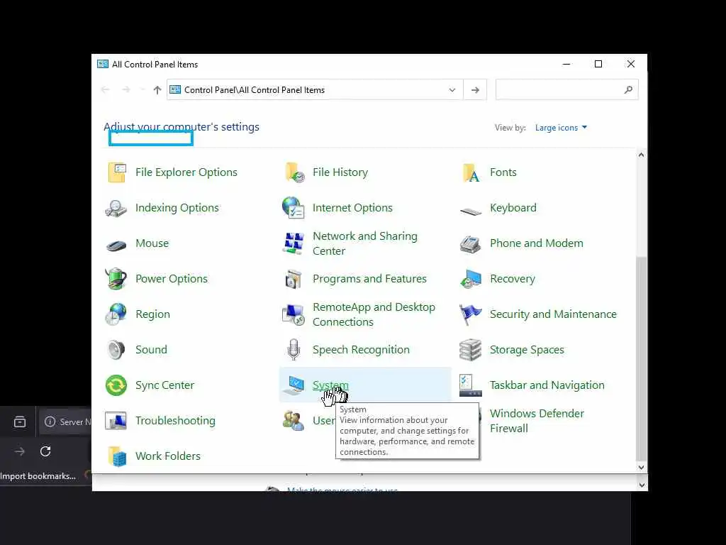726x545 pixels.
Task: Open the Indexing Options icon
Action: [x=116, y=208]
